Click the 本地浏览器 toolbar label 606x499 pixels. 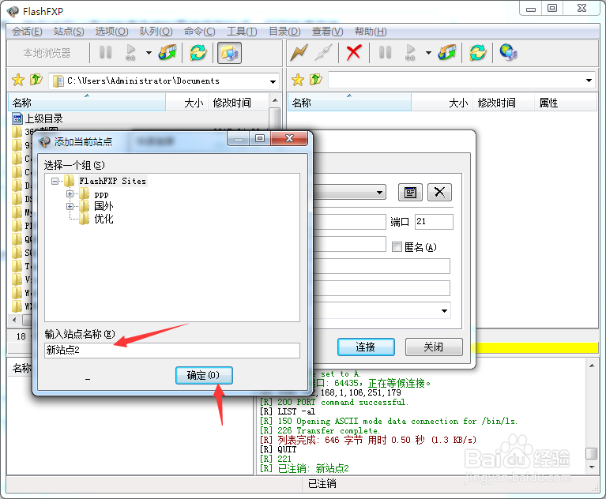point(47,53)
